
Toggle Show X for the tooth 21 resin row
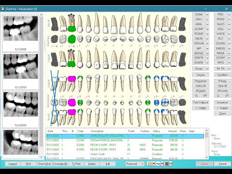click(183, 145)
